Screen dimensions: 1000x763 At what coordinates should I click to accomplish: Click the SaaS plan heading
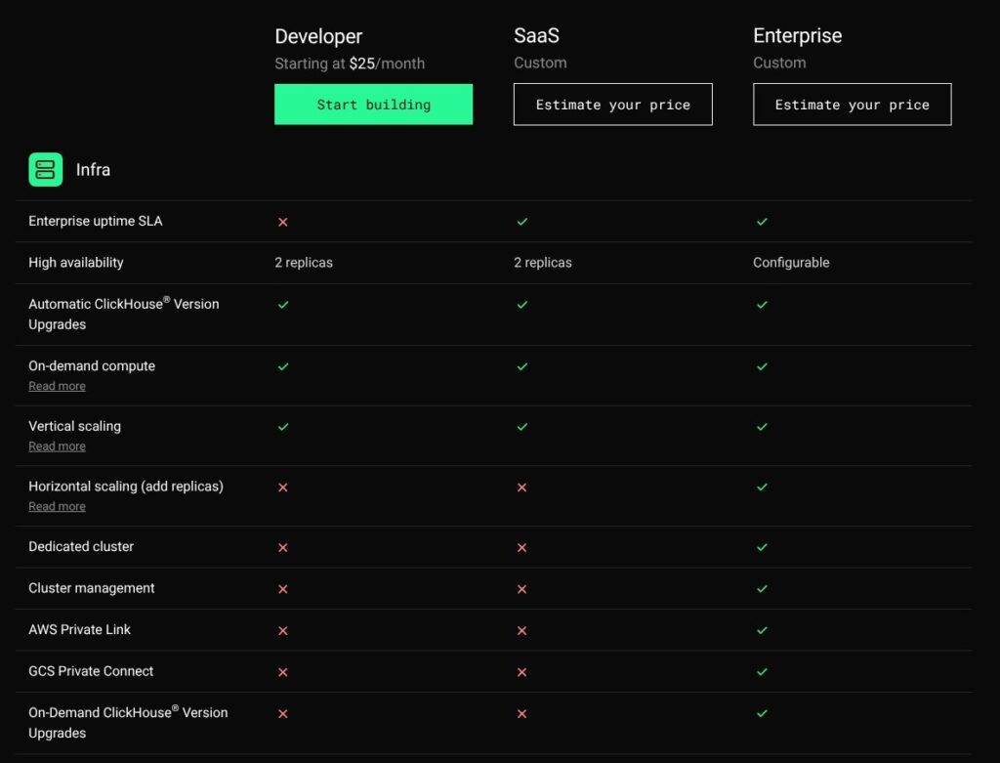pyautogui.click(x=536, y=36)
